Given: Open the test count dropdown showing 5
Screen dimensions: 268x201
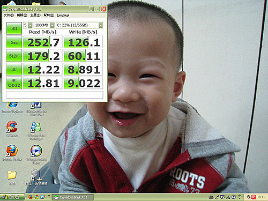Looking at the screenshot, I should 28,25.
